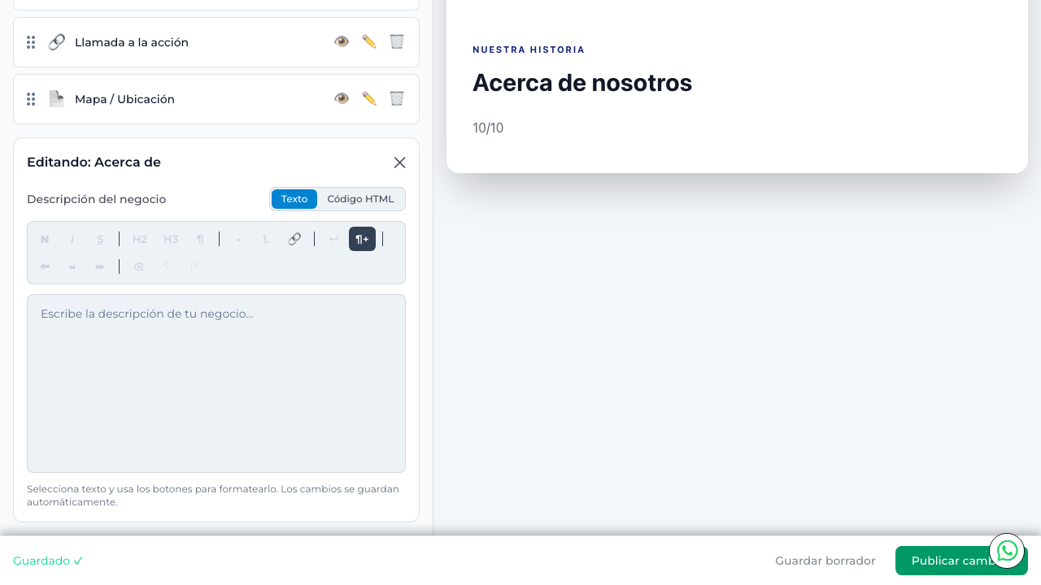Click the Llamada a la acción row label

(x=132, y=42)
